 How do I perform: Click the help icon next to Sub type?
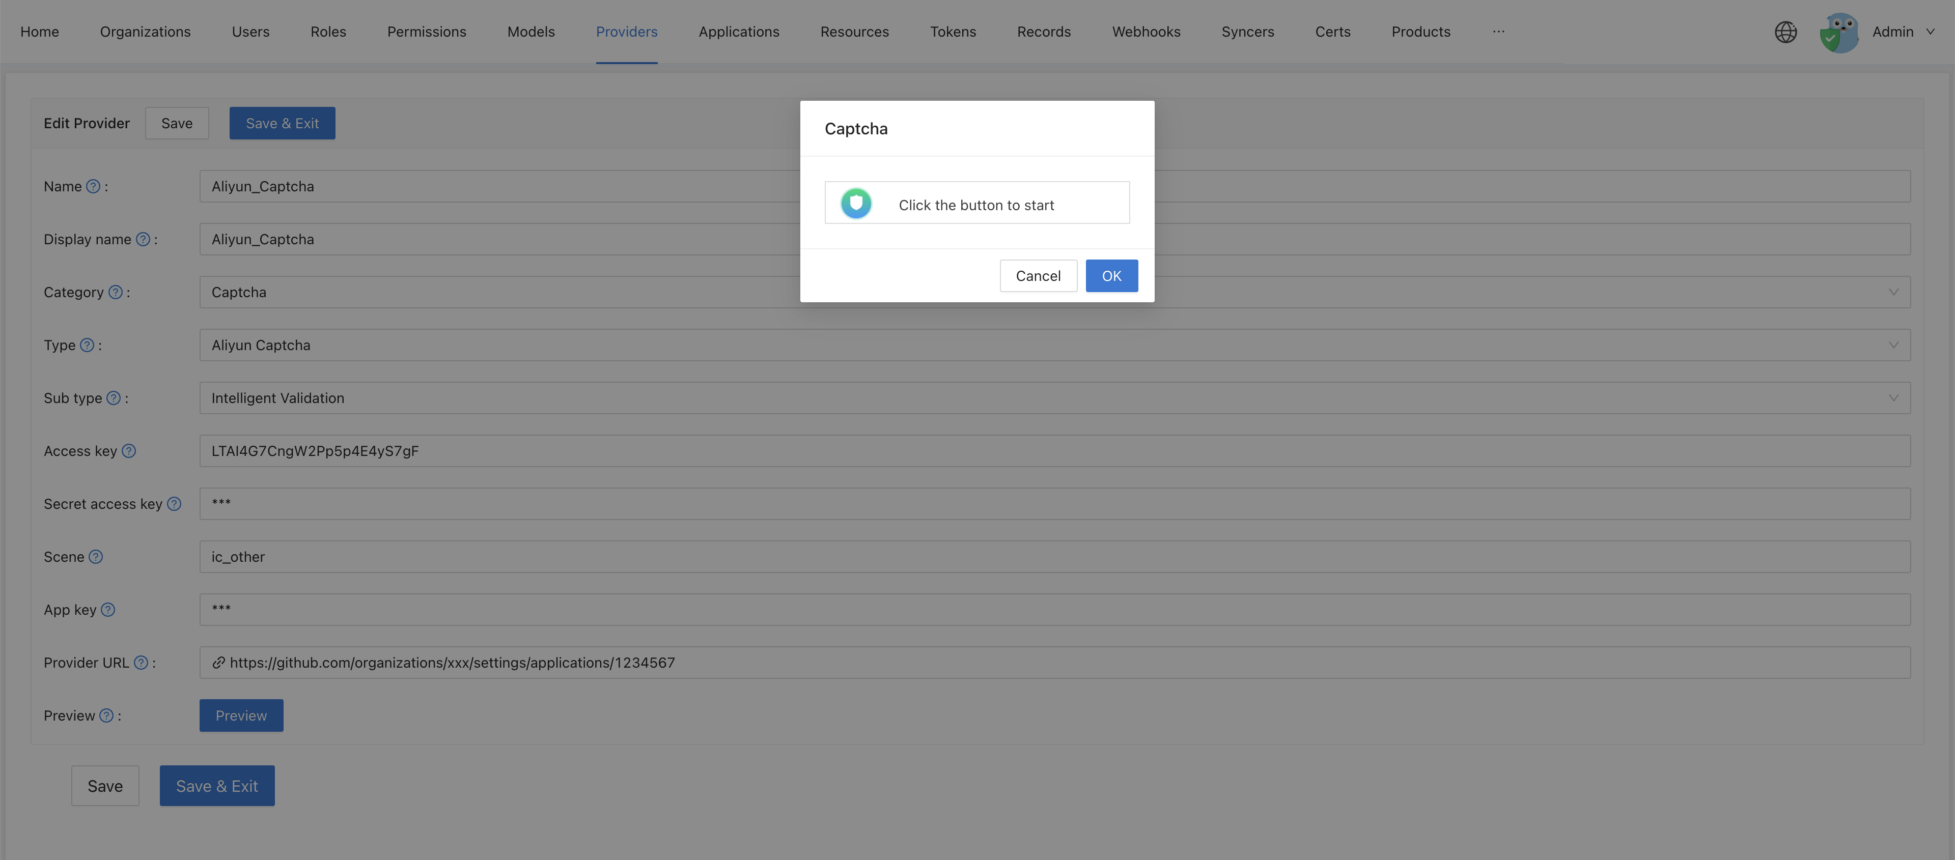click(x=114, y=397)
